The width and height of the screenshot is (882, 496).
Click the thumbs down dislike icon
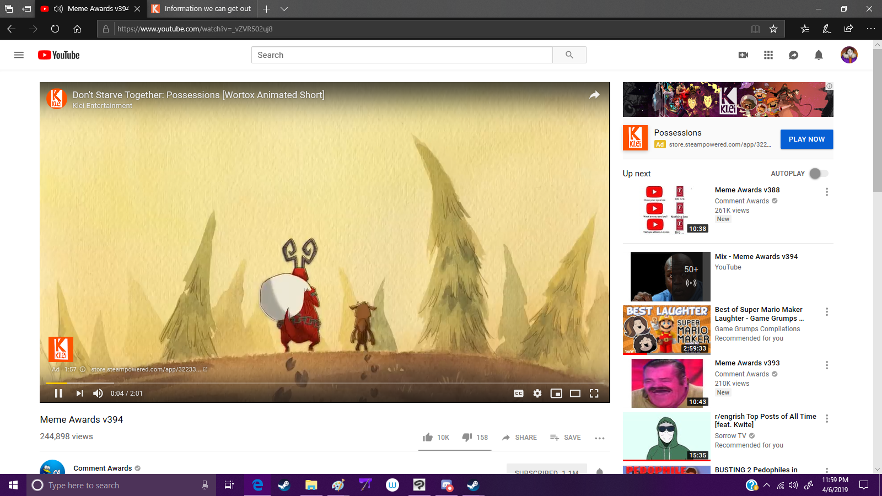pos(467,437)
